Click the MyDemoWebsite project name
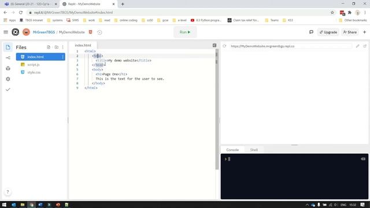The width and height of the screenshot is (370, 208). point(72,32)
